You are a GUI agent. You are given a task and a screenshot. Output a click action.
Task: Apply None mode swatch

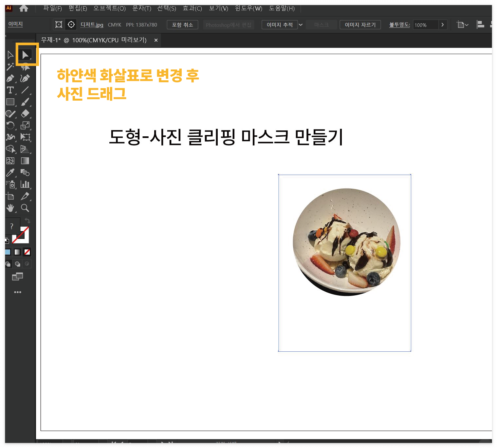coord(28,252)
